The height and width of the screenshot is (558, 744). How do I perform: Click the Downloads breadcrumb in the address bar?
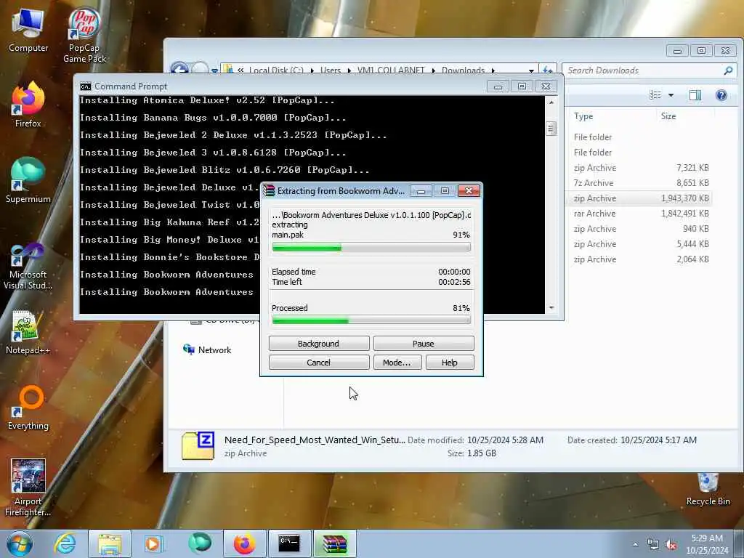(x=463, y=70)
